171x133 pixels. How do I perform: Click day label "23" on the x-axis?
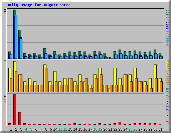120,129
